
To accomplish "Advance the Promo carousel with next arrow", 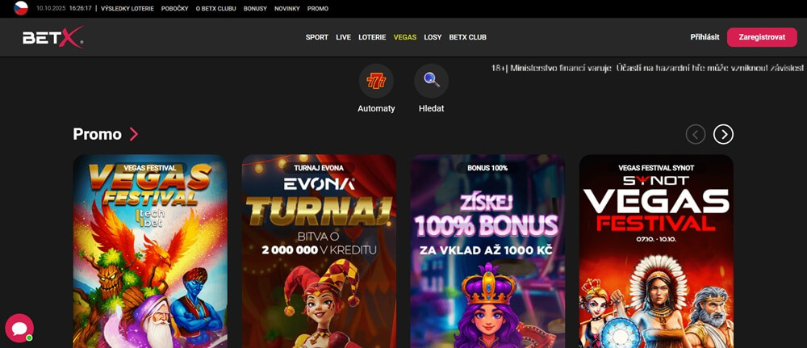I will 723,134.
